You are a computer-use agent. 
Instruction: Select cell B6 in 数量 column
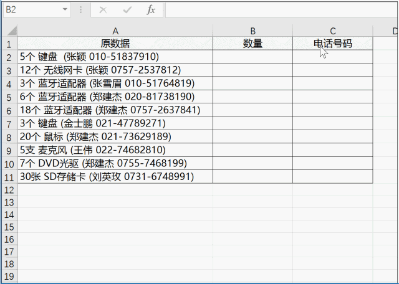tap(252, 110)
